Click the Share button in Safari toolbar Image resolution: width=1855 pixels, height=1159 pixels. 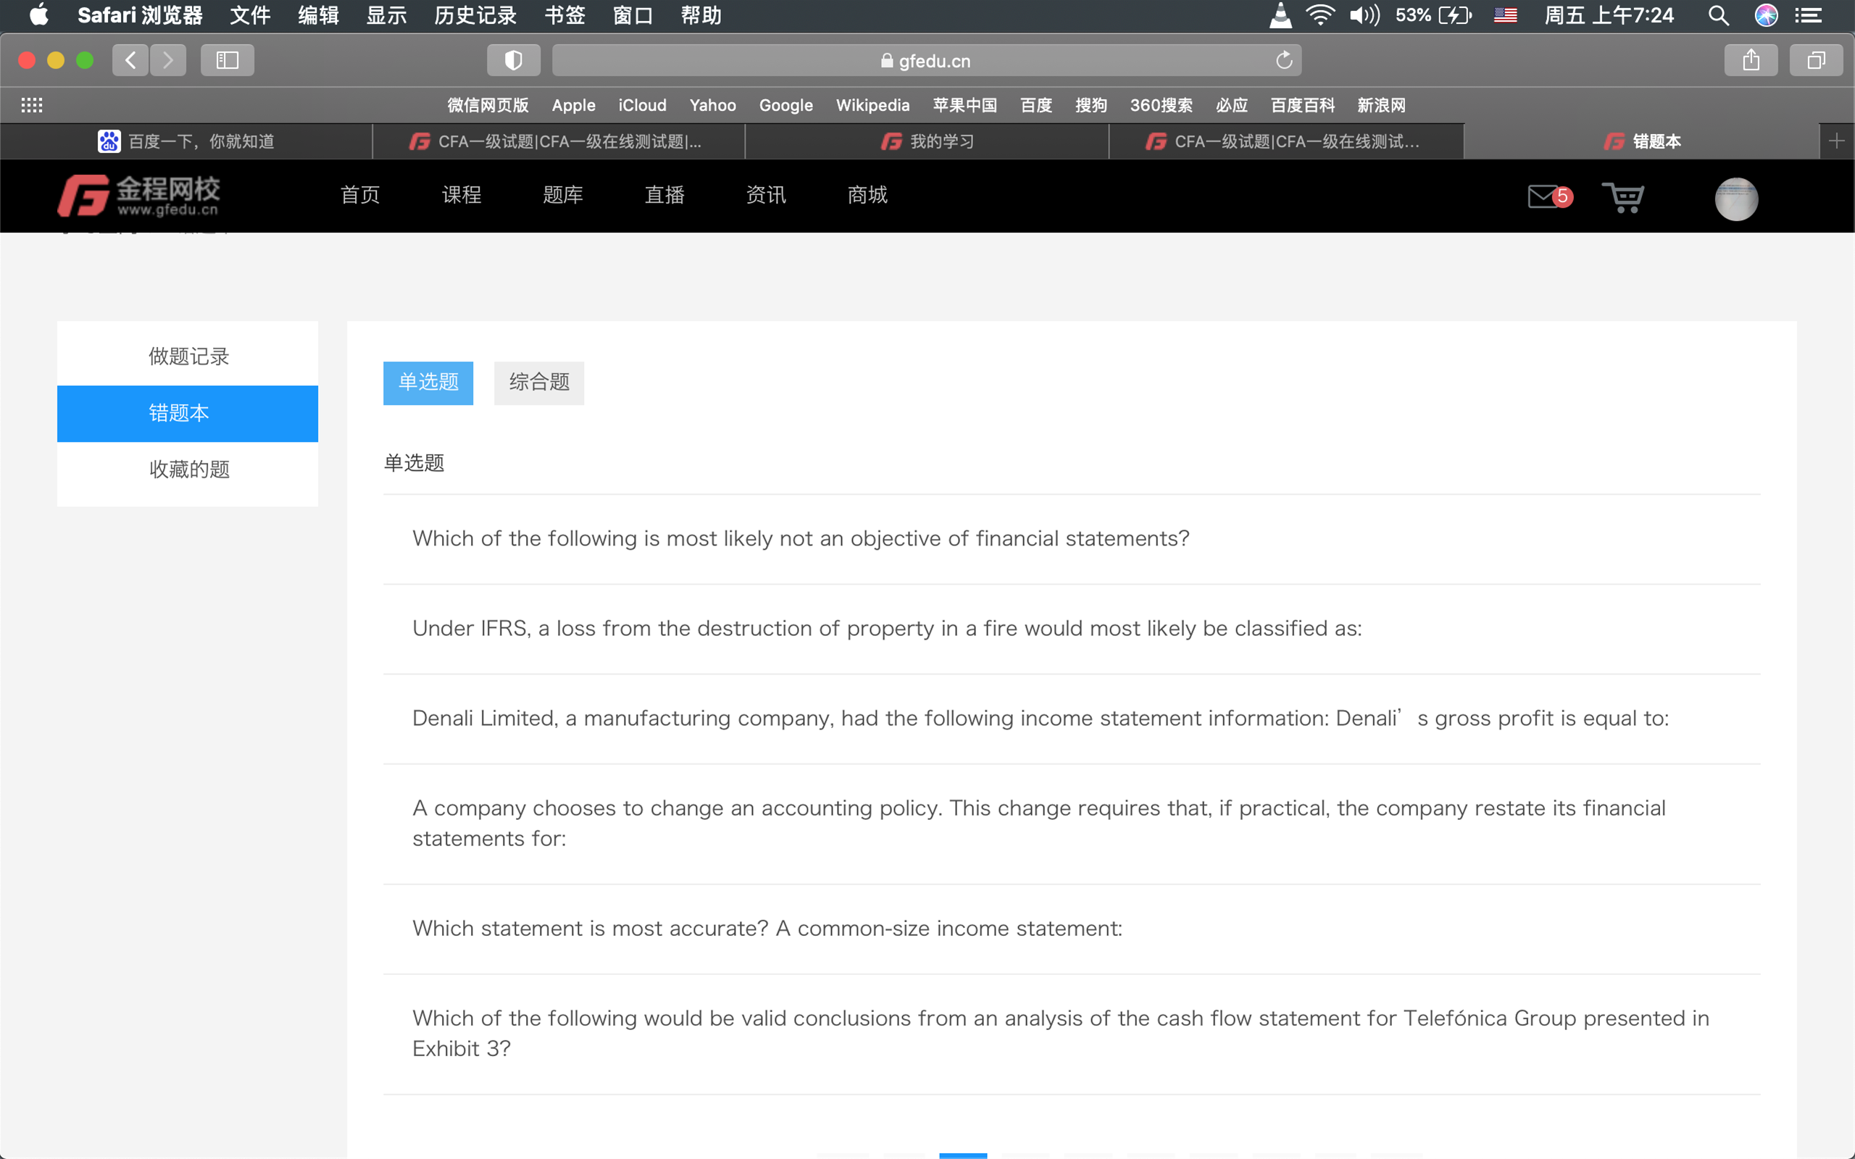[1750, 61]
